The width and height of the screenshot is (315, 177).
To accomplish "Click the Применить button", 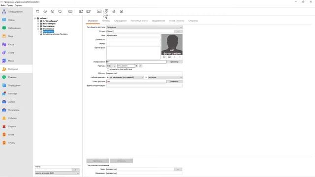I will 98,161.
